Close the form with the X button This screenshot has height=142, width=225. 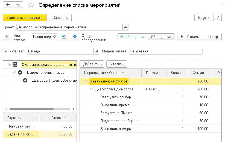click(222, 4)
